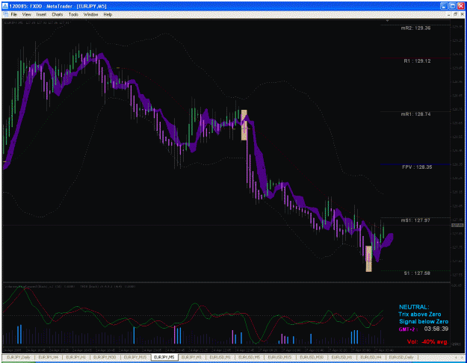
Task: Open the Tools menu
Action: point(73,14)
